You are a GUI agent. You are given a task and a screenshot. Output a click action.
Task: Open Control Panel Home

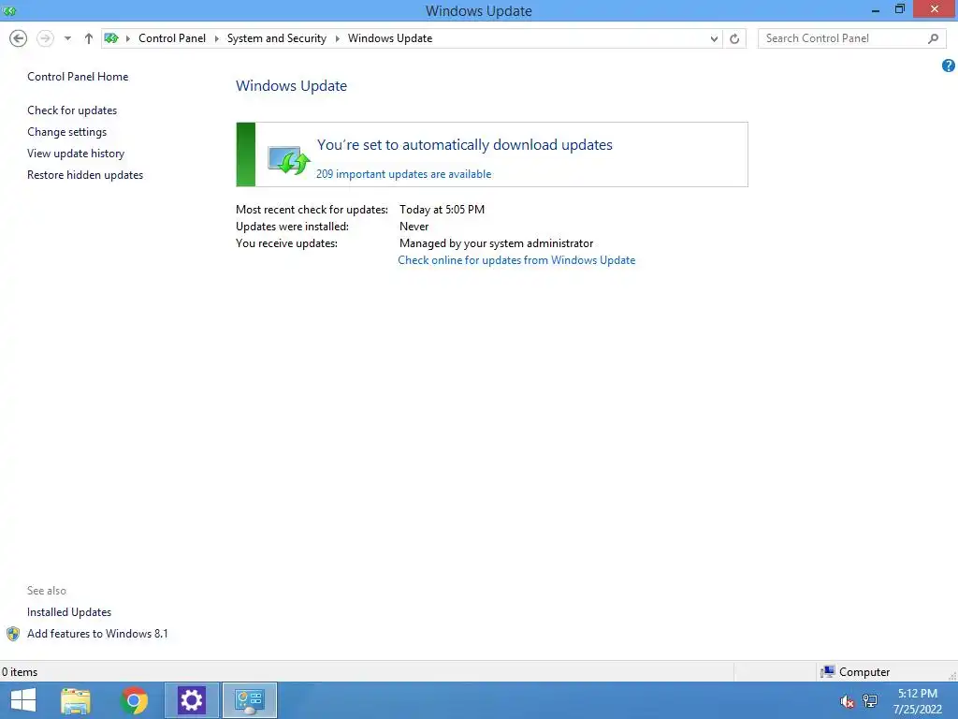pyautogui.click(x=78, y=77)
